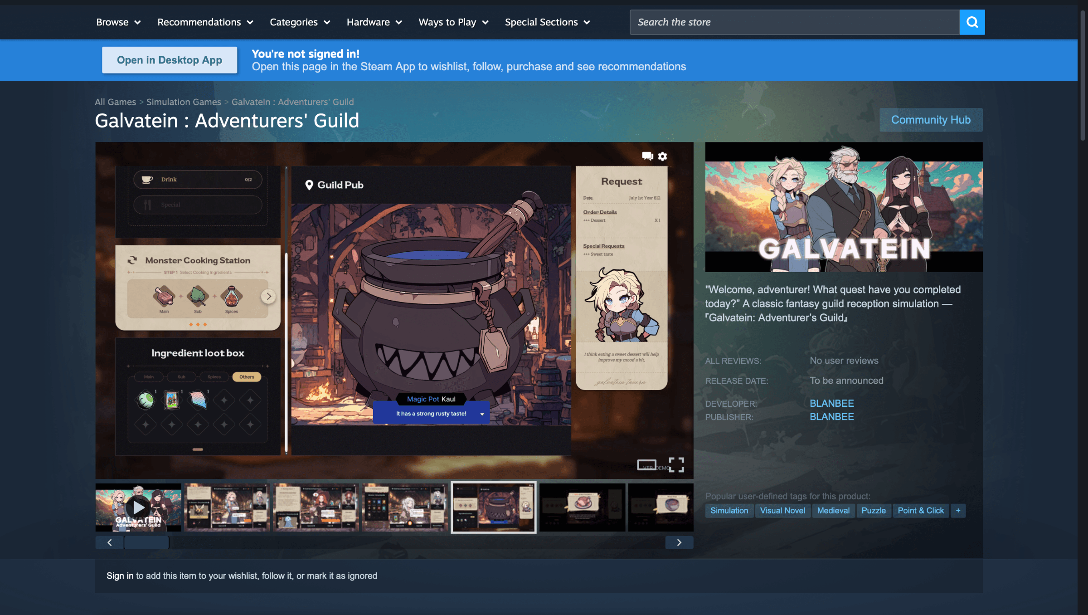Click the right arrow on the thumbnail strip
Viewport: 1088px width, 615px height.
point(679,542)
